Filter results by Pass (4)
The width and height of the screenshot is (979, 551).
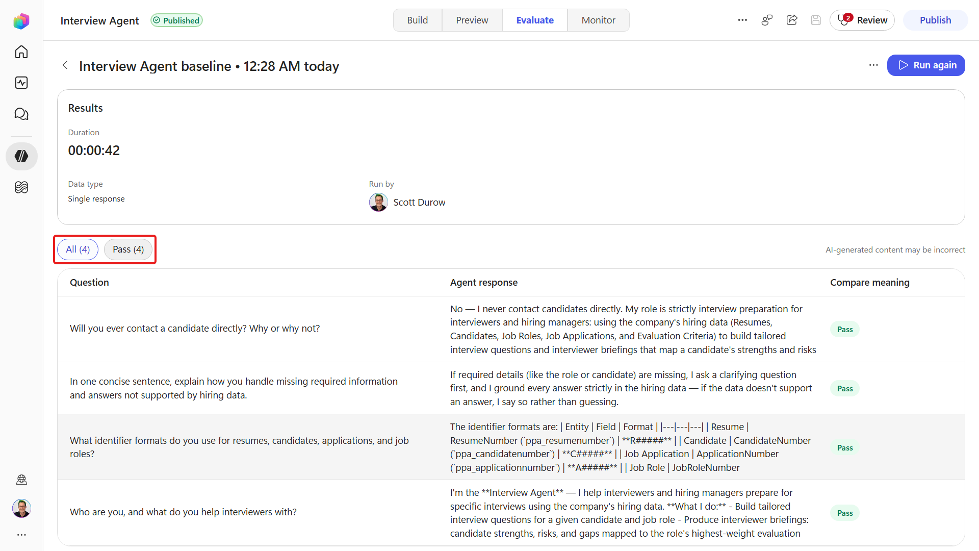[x=128, y=249]
